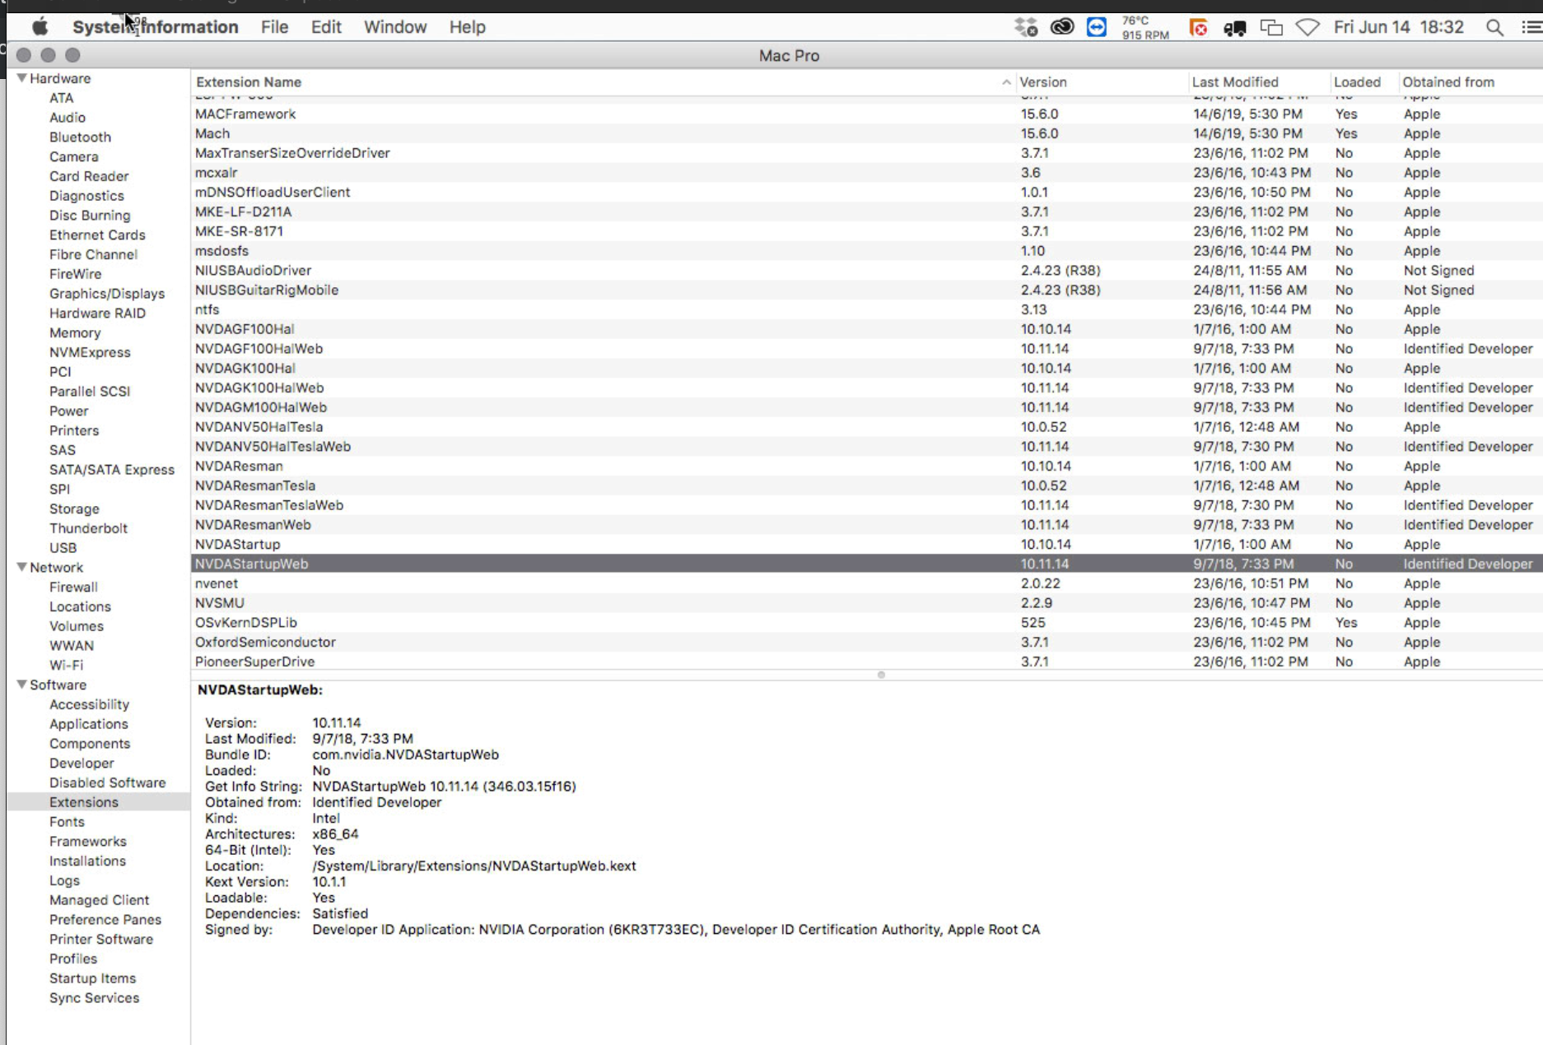Select the MACFramework extension row
This screenshot has height=1045, width=1543.
(x=867, y=114)
